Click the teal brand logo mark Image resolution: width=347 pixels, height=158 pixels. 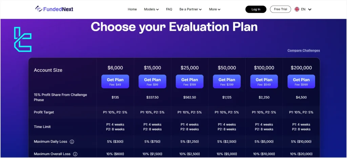click(22, 39)
